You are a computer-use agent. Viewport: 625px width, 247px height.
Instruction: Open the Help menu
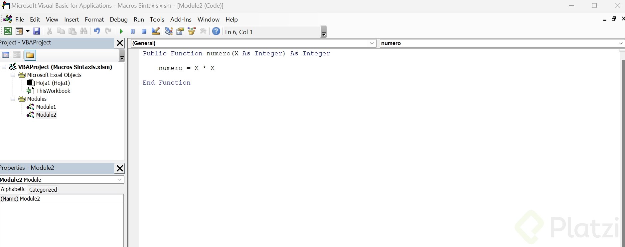[232, 20]
